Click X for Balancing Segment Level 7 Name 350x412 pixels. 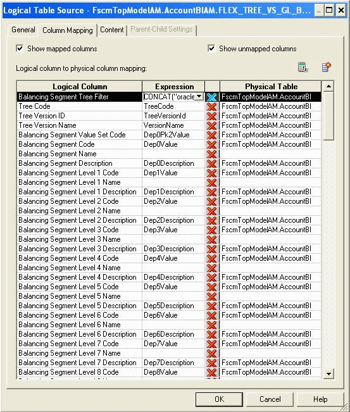coord(212,353)
